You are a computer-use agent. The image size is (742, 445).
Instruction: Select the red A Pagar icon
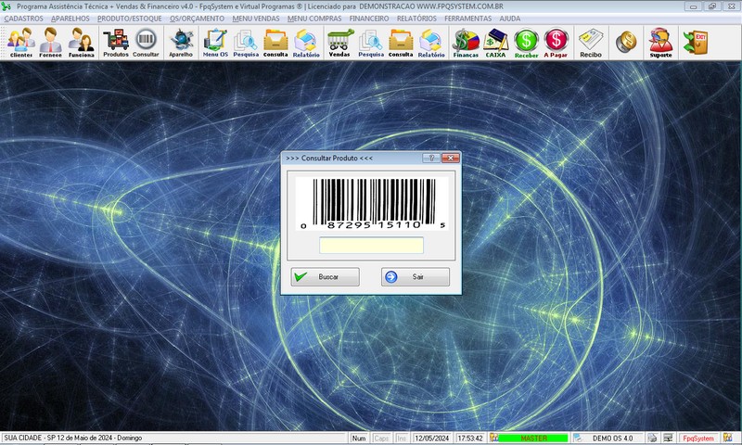[x=556, y=42]
